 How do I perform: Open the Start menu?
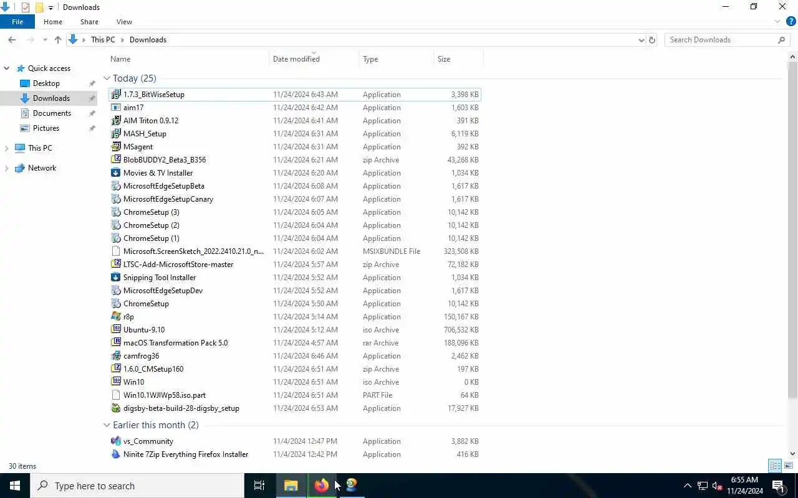pos(15,486)
